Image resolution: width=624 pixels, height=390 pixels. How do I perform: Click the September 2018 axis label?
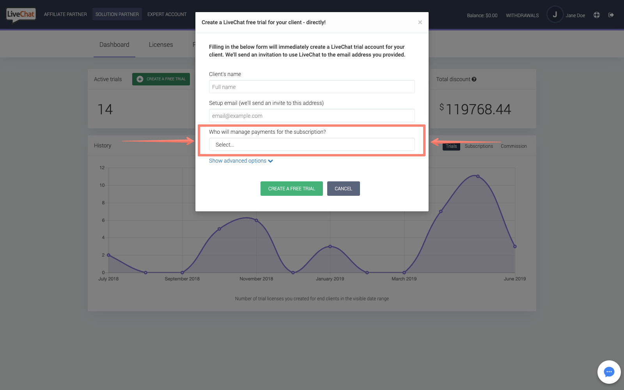point(182,279)
